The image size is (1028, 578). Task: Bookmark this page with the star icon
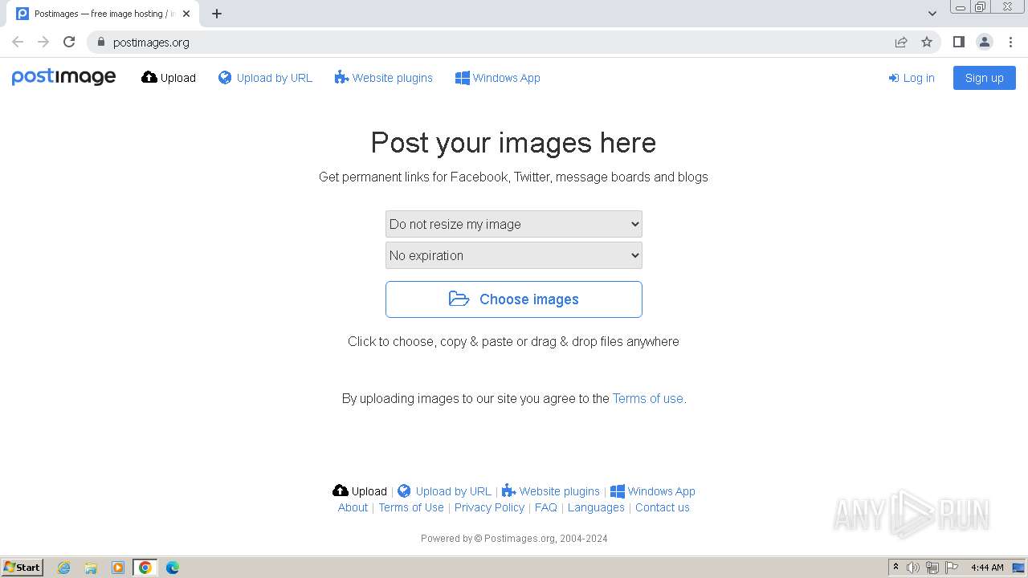(x=927, y=42)
